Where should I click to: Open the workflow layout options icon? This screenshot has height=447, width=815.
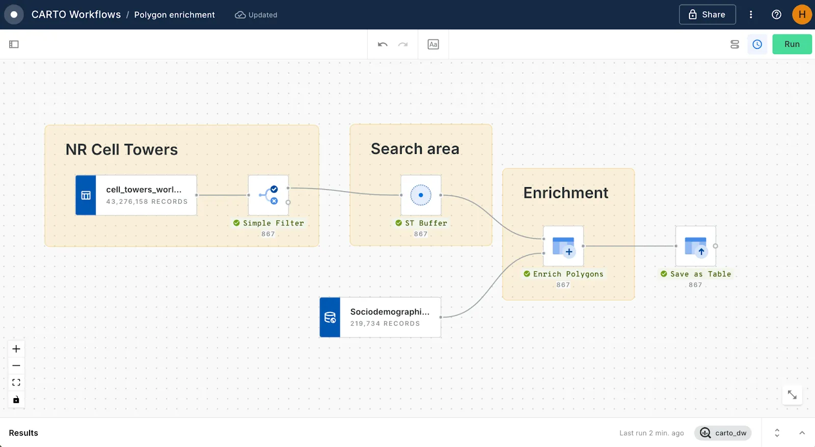click(x=735, y=44)
